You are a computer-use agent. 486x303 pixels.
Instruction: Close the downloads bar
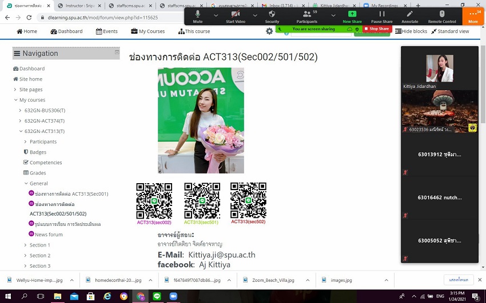(480, 280)
